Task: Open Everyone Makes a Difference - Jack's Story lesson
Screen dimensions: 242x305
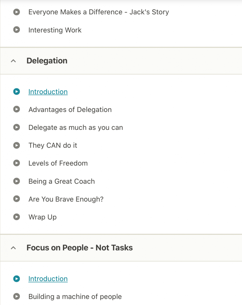Action: pos(98,12)
